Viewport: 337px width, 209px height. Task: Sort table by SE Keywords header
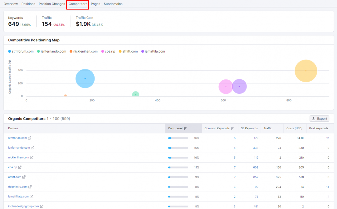[x=249, y=128]
